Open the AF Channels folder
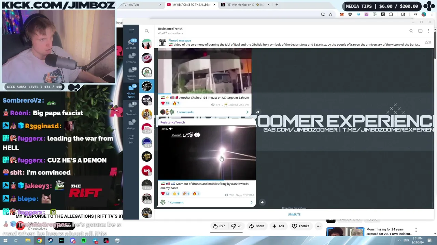437x245 pixels. pos(131,109)
